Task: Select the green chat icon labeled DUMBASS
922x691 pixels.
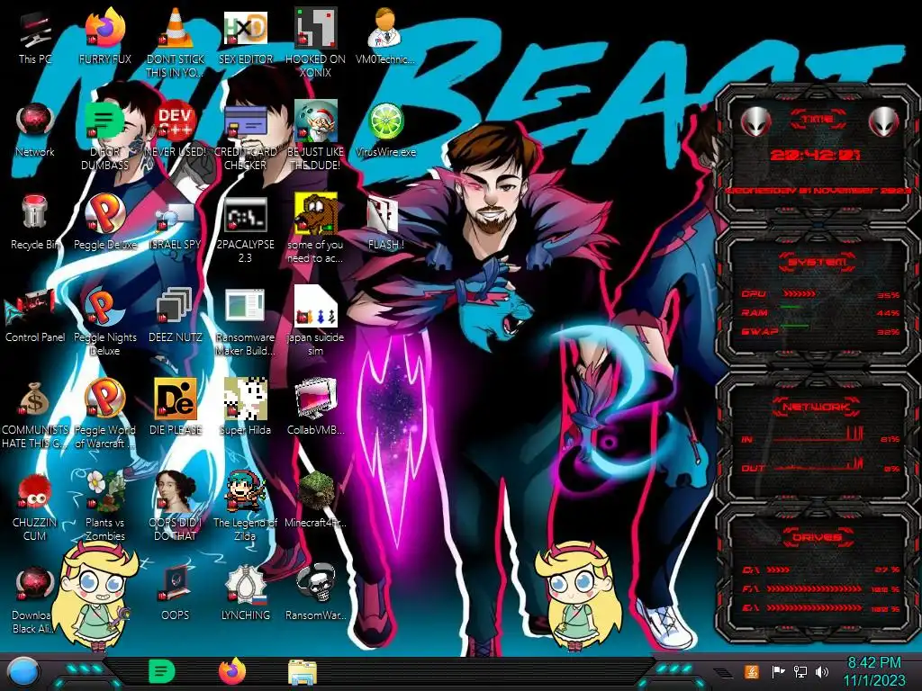Action: [105, 137]
